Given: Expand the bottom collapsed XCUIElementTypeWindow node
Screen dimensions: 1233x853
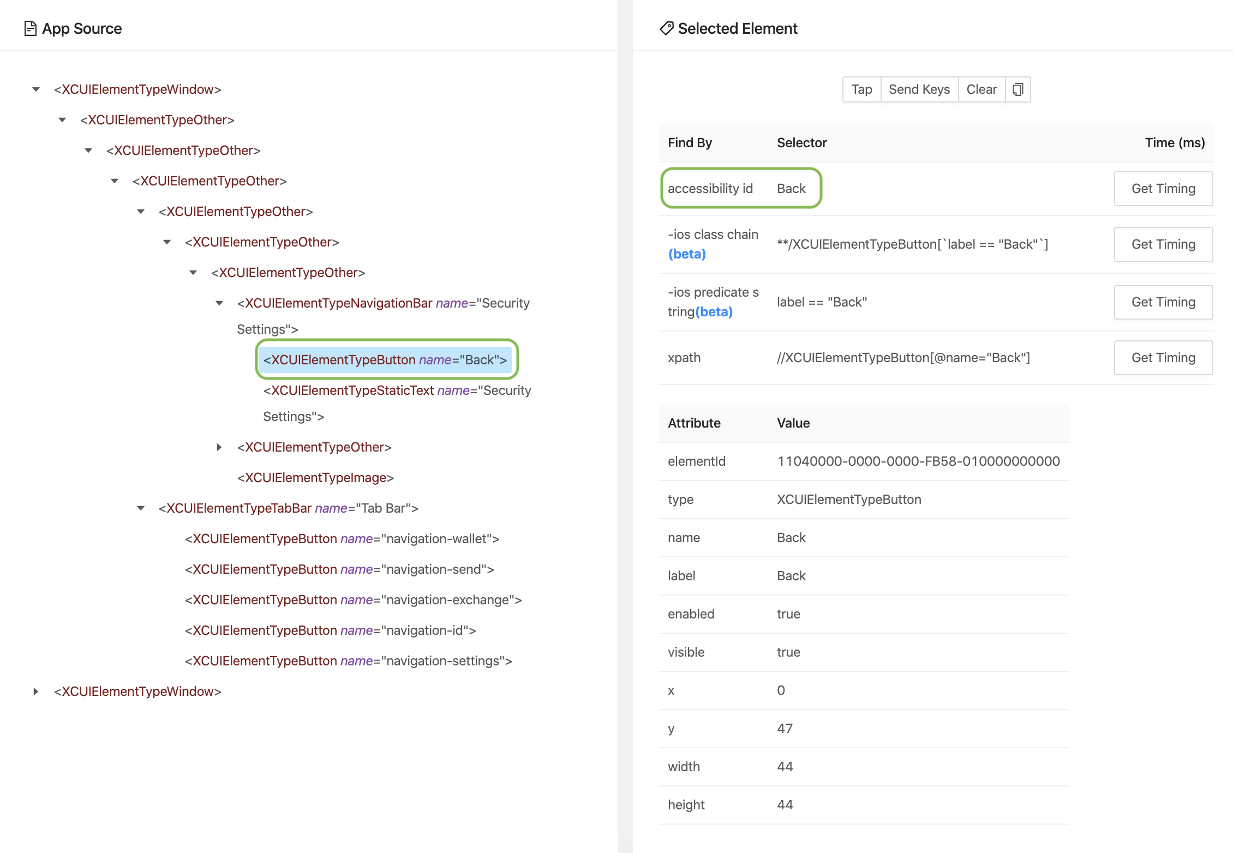Looking at the screenshot, I should 36,692.
